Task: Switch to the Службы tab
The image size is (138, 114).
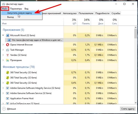Action: [x=116, y=13]
